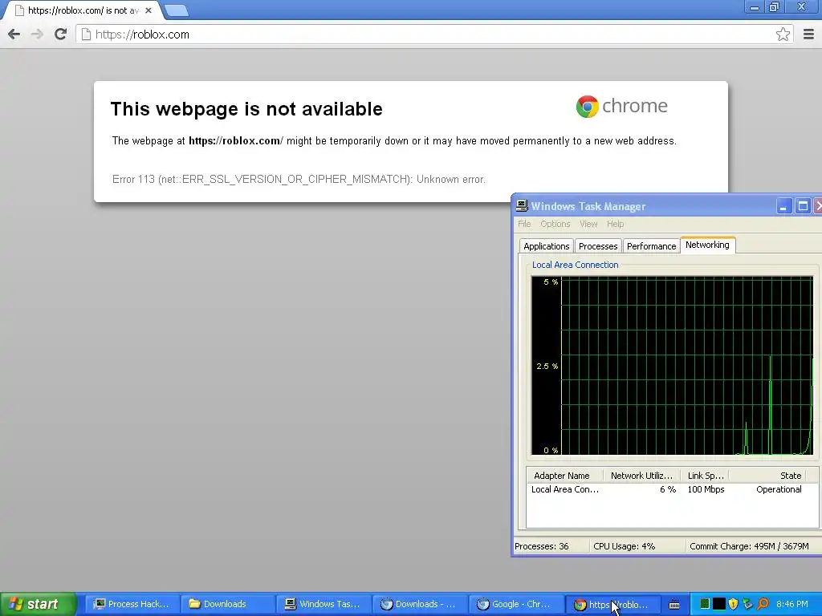The height and width of the screenshot is (616, 822).
Task: Click the 'This webpage is not available' heading
Action: 246,109
